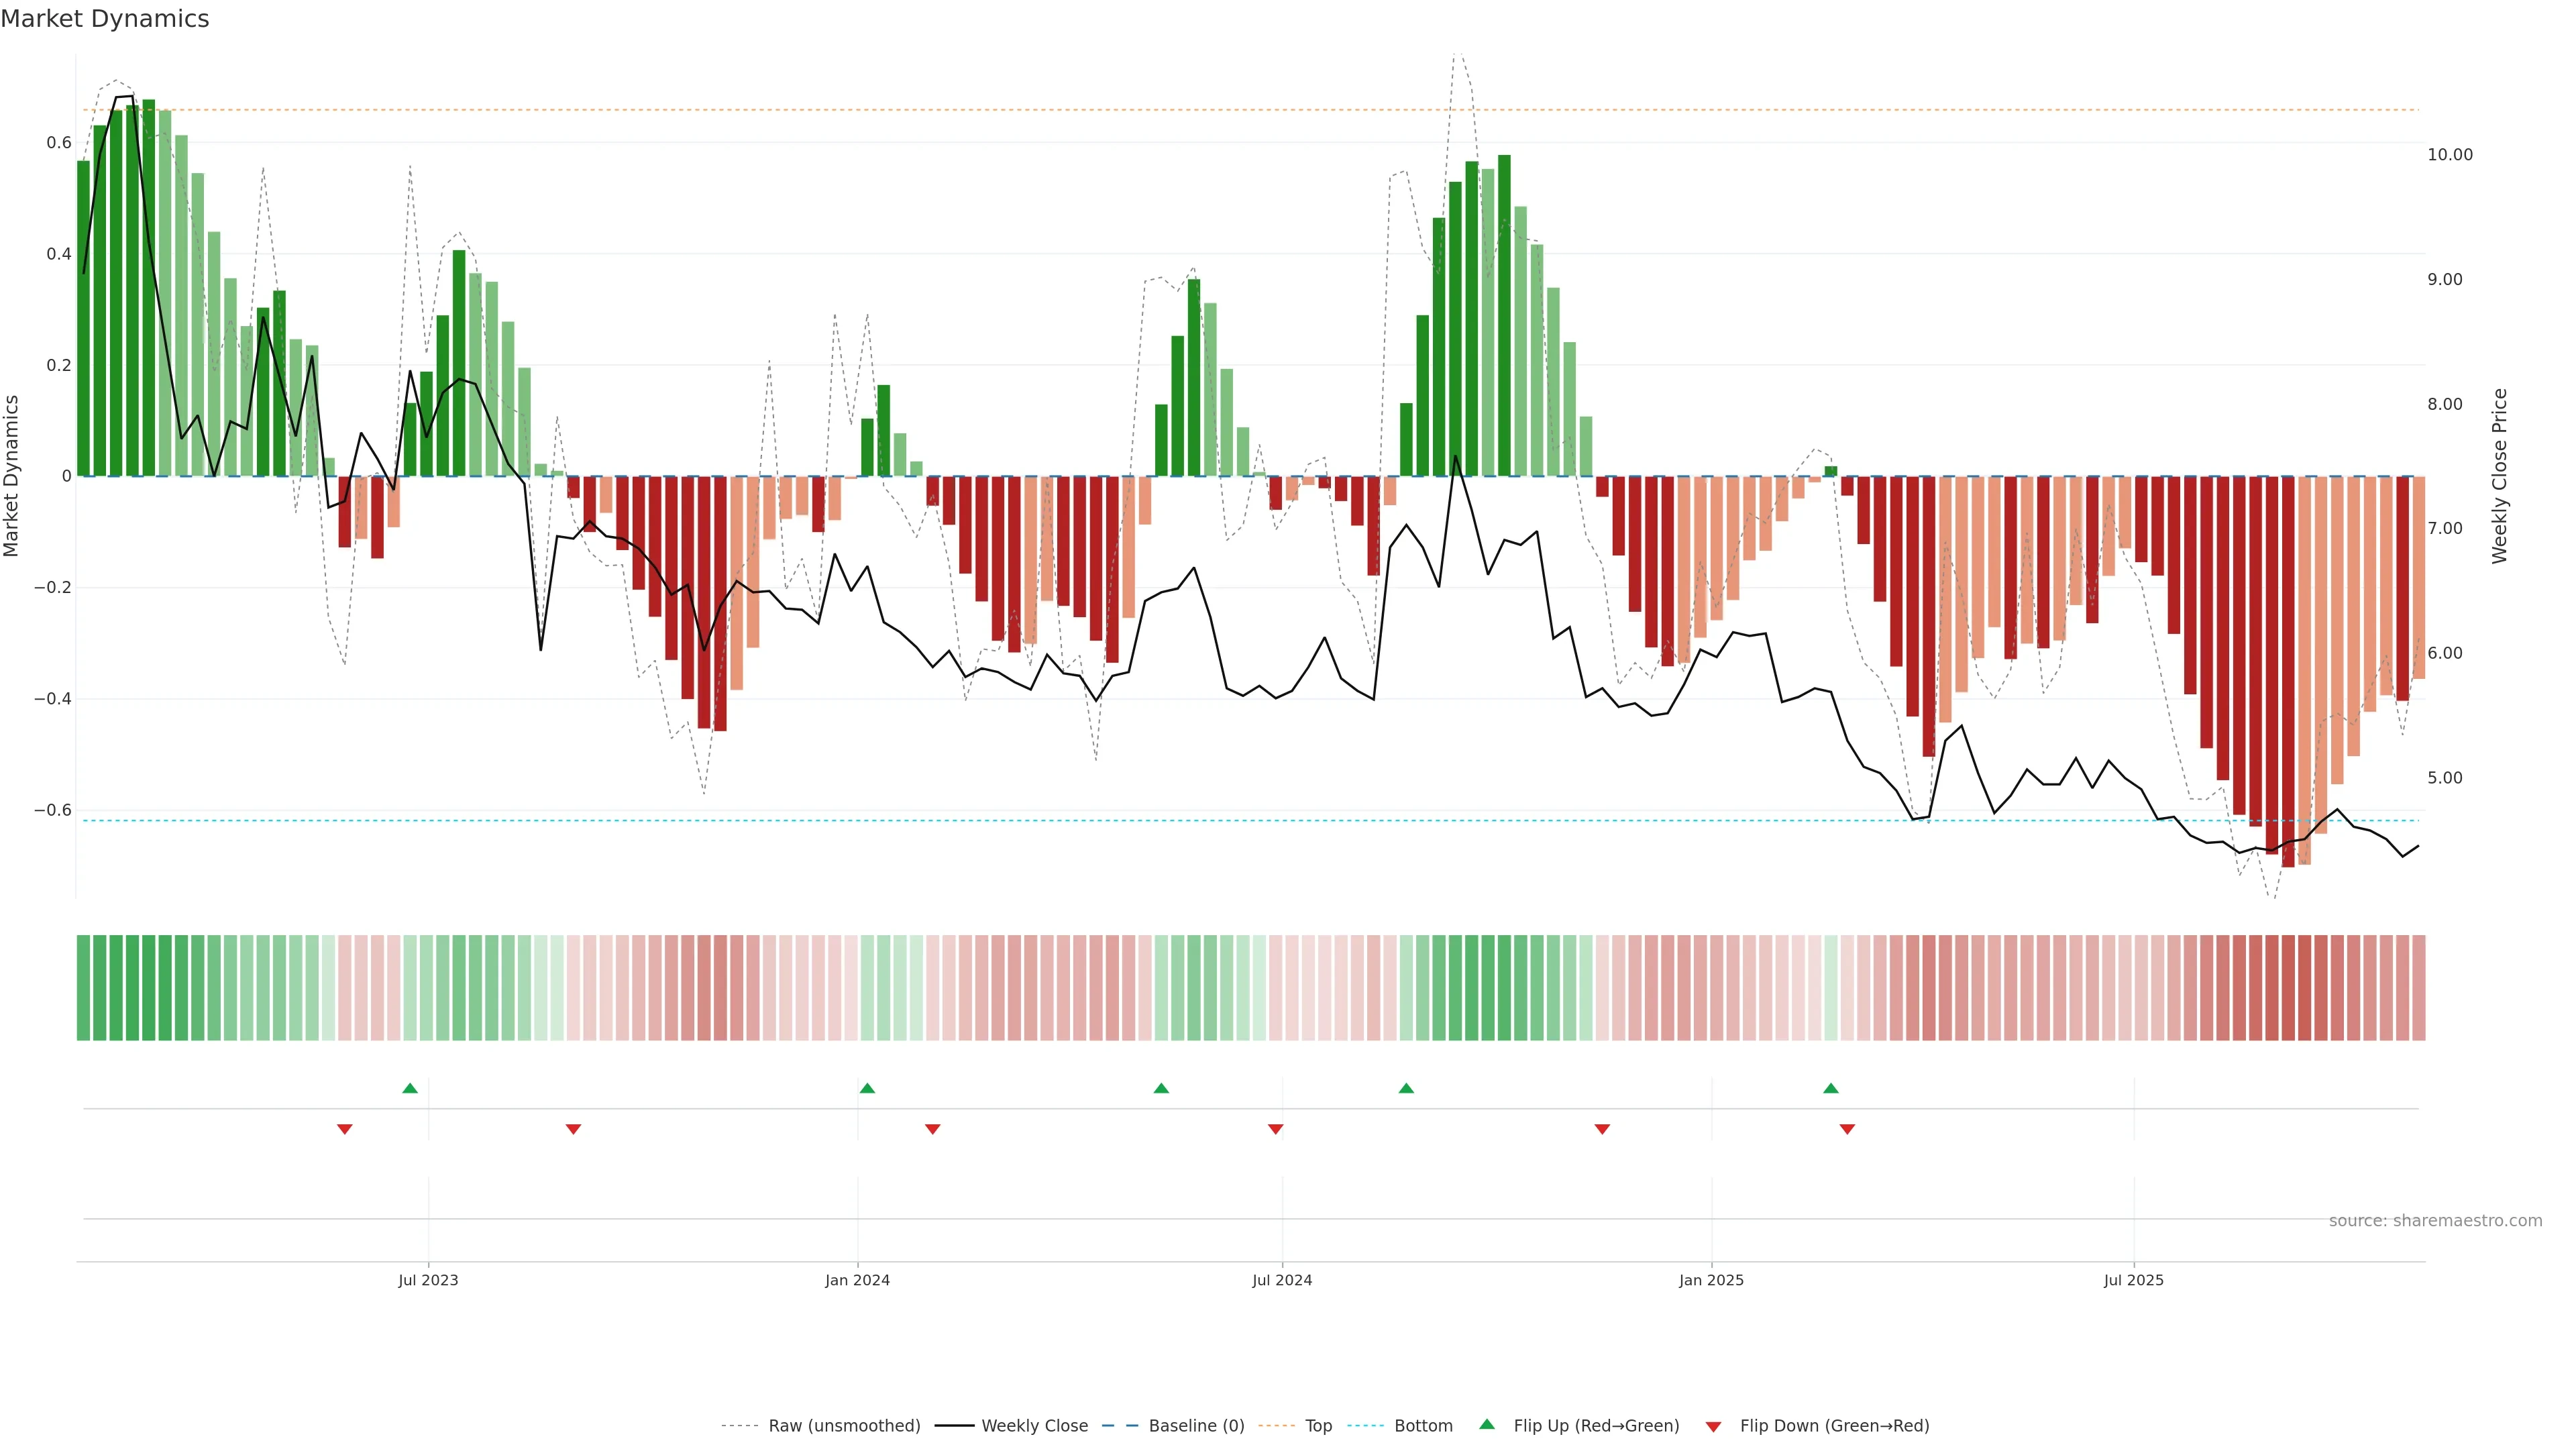This screenshot has width=2576, height=1449.
Task: Click the Jan 2025 axis label
Action: 1711,1280
